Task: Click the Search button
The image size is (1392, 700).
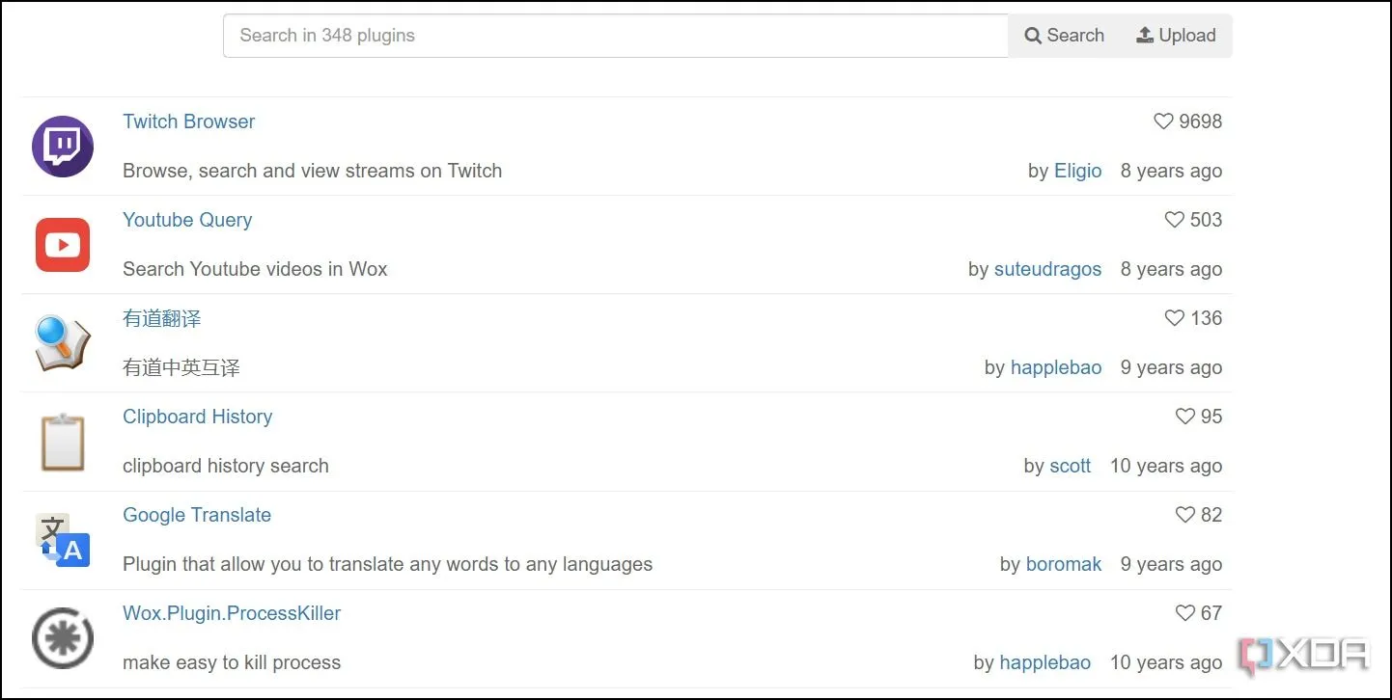Action: (x=1064, y=36)
